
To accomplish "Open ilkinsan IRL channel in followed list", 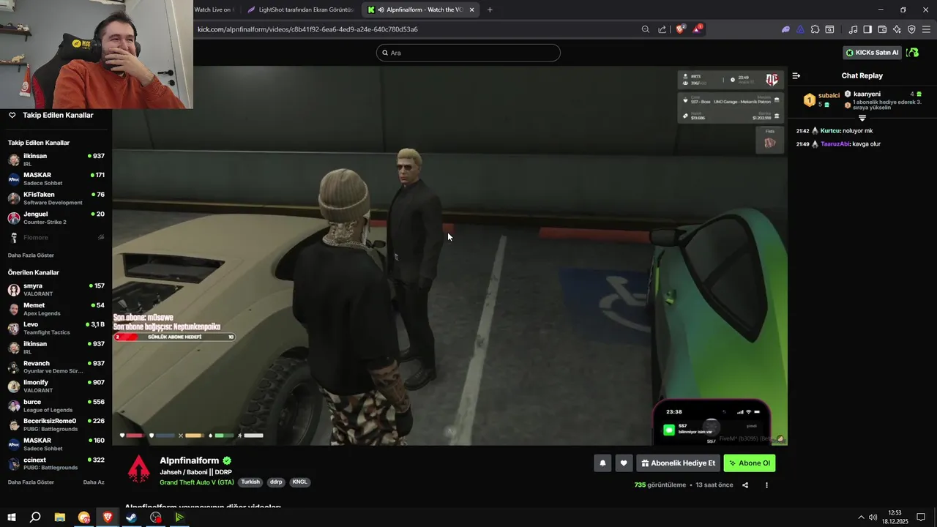I will point(56,160).
